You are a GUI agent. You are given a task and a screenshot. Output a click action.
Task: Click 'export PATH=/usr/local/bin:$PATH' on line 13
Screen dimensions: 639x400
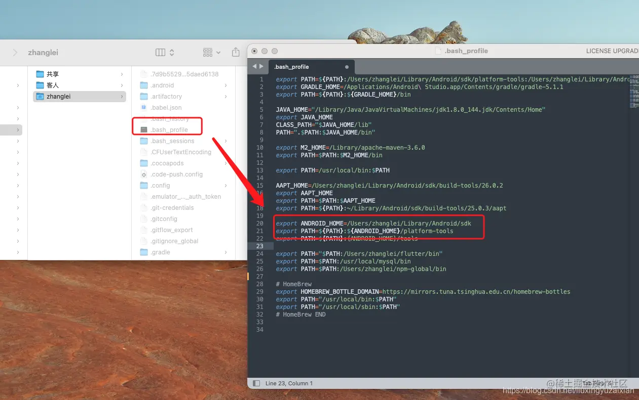click(x=332, y=170)
